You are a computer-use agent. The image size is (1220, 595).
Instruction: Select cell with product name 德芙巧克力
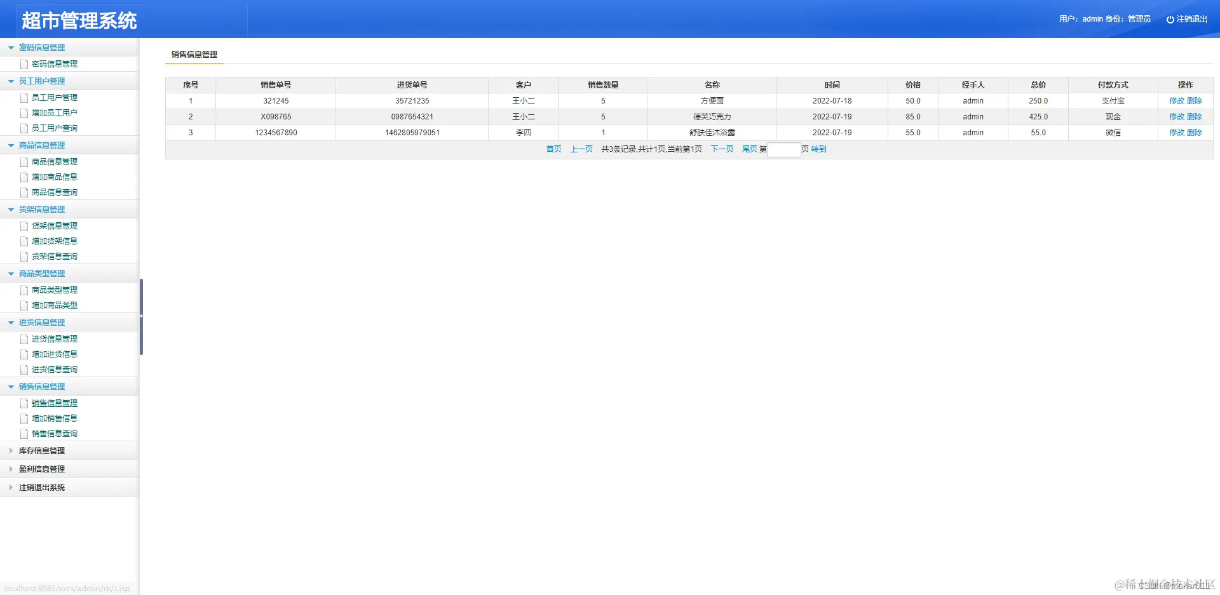712,117
